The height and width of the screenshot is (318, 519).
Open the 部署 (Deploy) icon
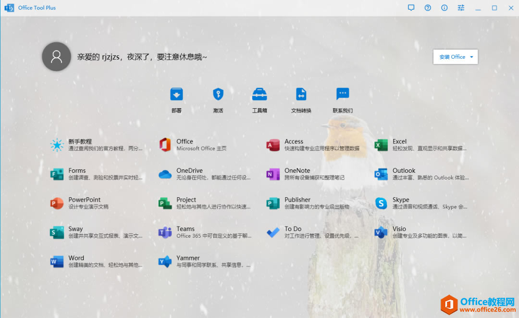(176, 94)
